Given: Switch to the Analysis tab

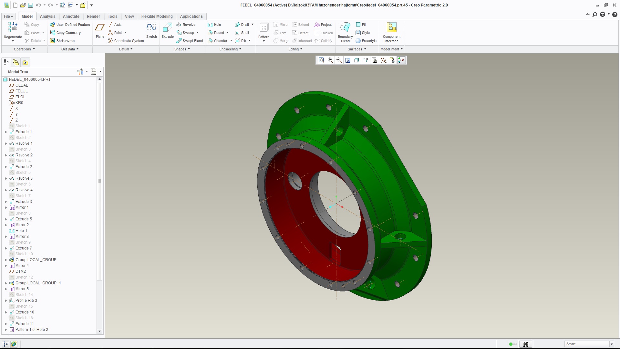Looking at the screenshot, I should click(48, 16).
